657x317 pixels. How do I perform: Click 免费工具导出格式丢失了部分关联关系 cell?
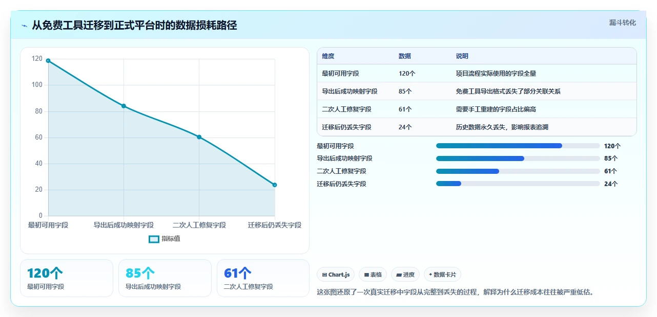click(x=508, y=92)
